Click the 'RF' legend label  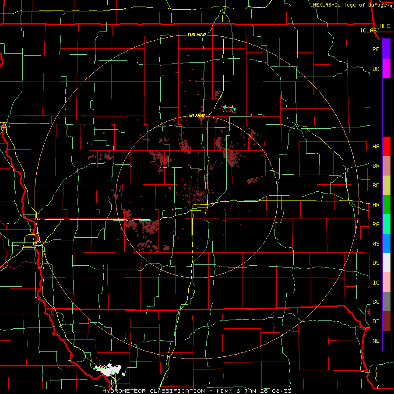[376, 49]
